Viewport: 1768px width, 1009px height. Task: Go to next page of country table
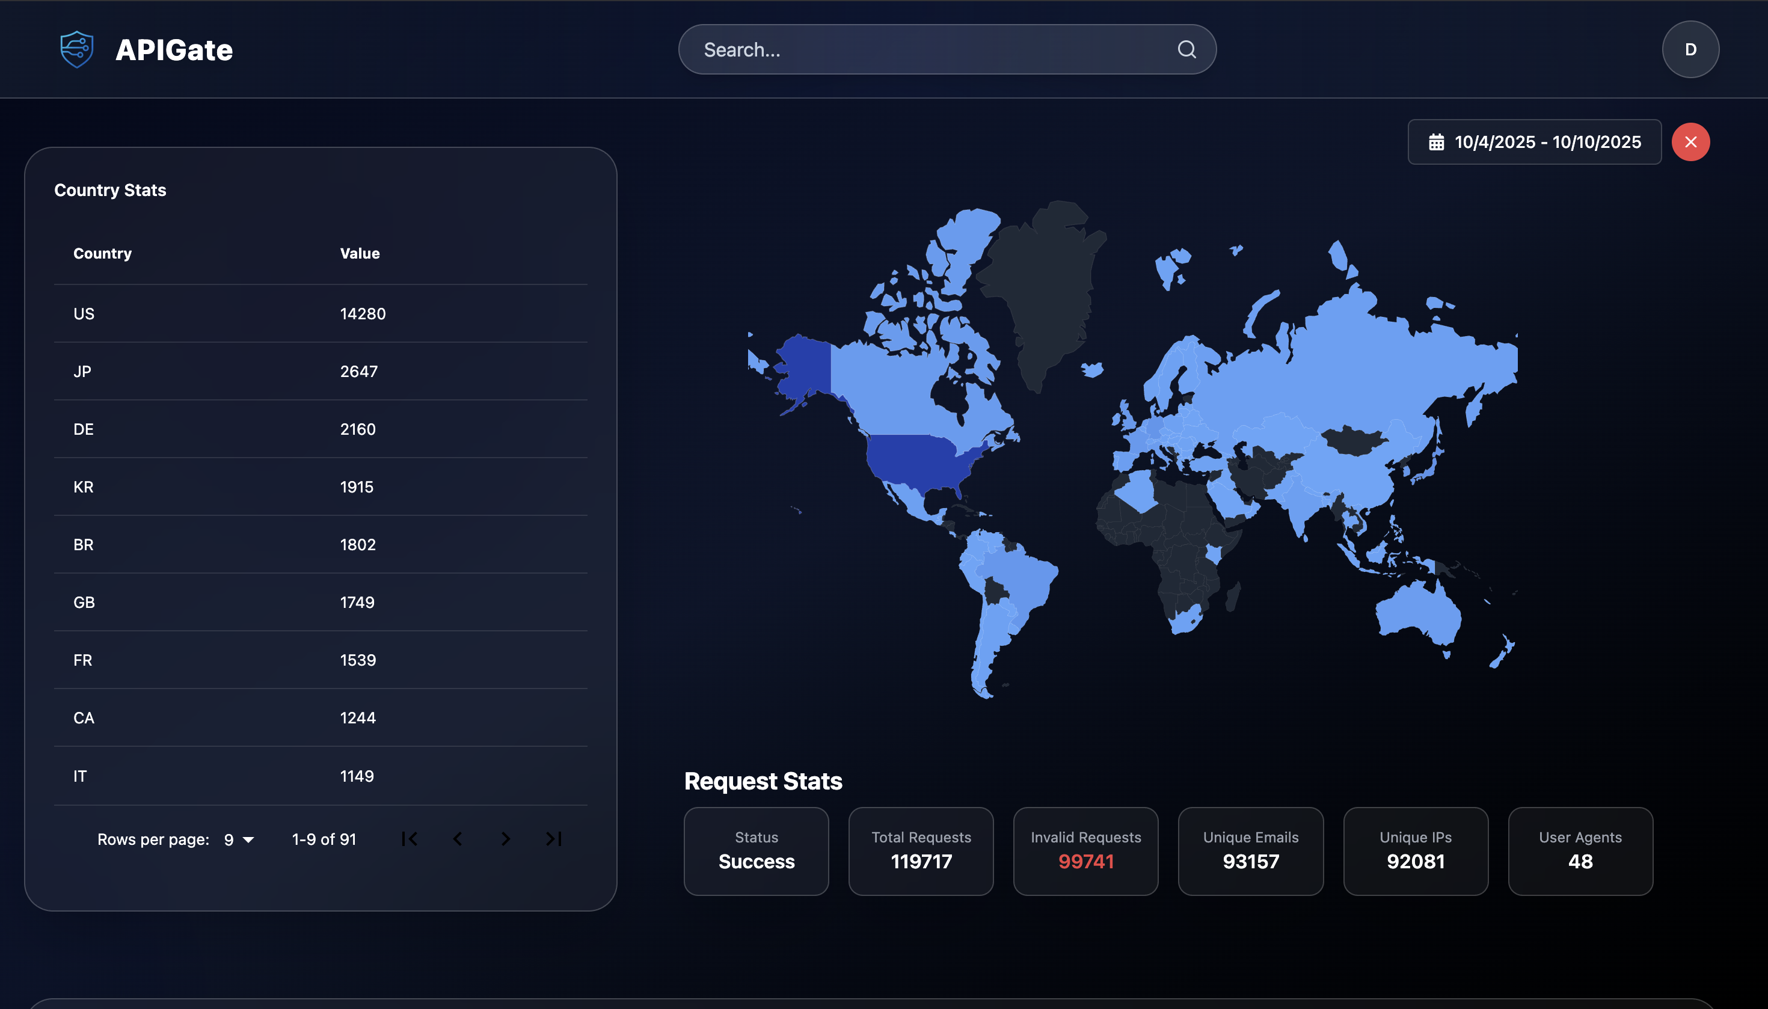pos(505,839)
